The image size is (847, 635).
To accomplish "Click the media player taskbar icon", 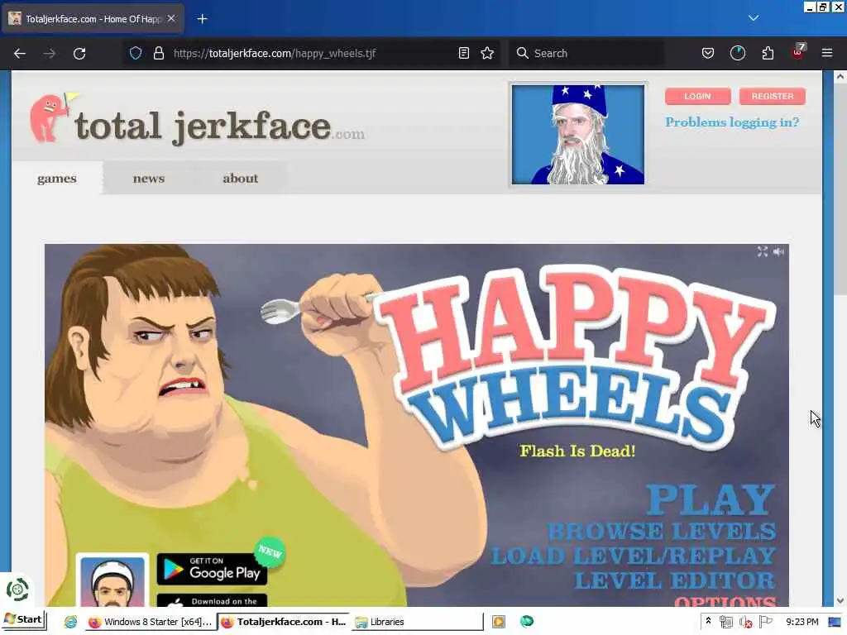I will 499,622.
